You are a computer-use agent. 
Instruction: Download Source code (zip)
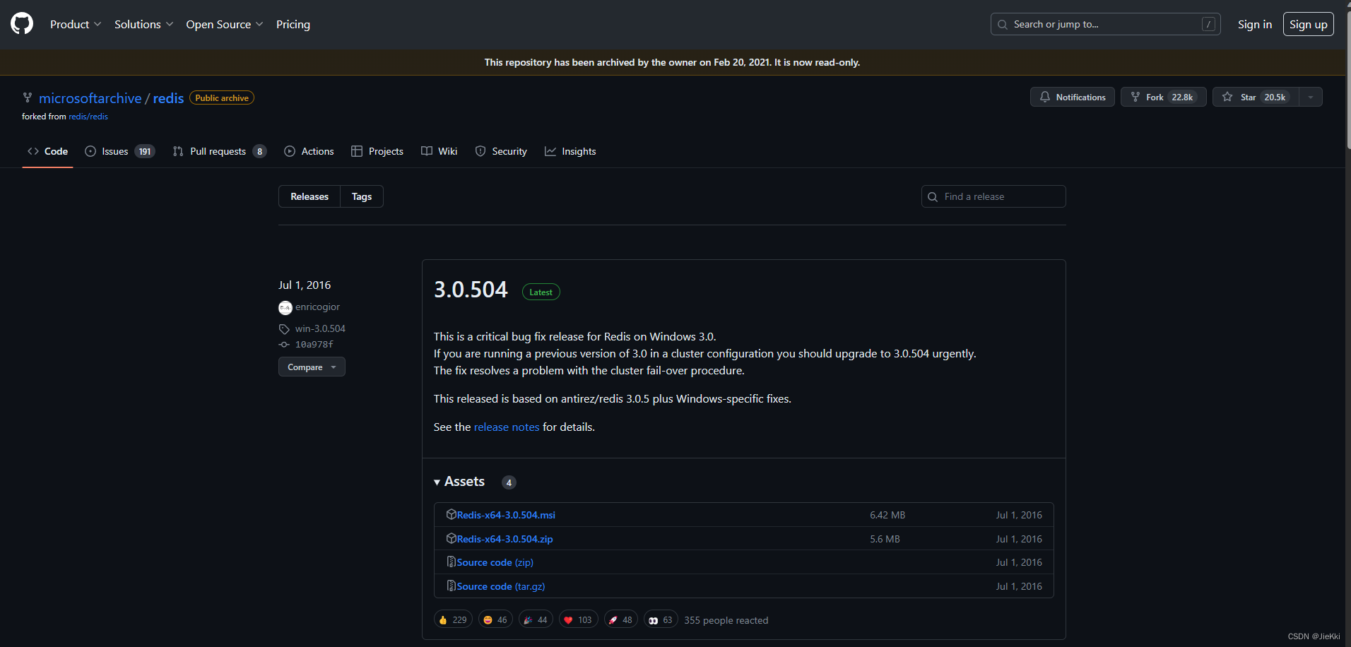(x=495, y=562)
